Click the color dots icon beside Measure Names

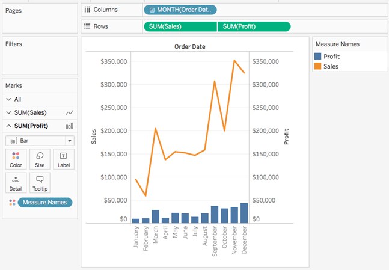[12, 203]
